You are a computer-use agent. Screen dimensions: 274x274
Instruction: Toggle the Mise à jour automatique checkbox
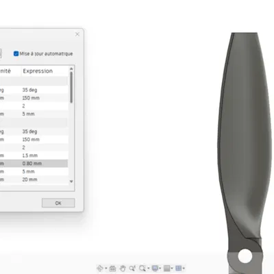point(16,53)
